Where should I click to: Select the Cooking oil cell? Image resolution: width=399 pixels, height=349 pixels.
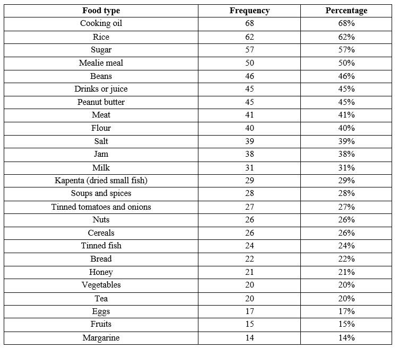(x=101, y=24)
